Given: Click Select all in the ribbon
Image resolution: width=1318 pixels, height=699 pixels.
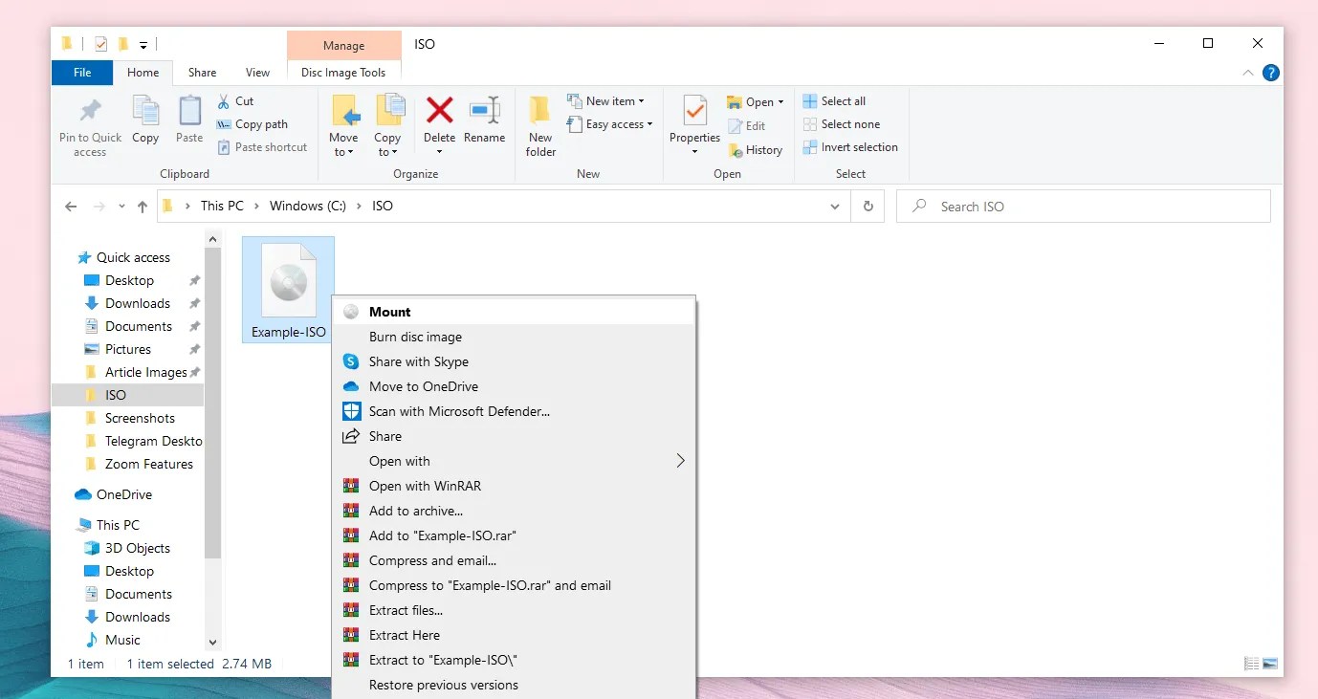Looking at the screenshot, I should click(x=842, y=100).
